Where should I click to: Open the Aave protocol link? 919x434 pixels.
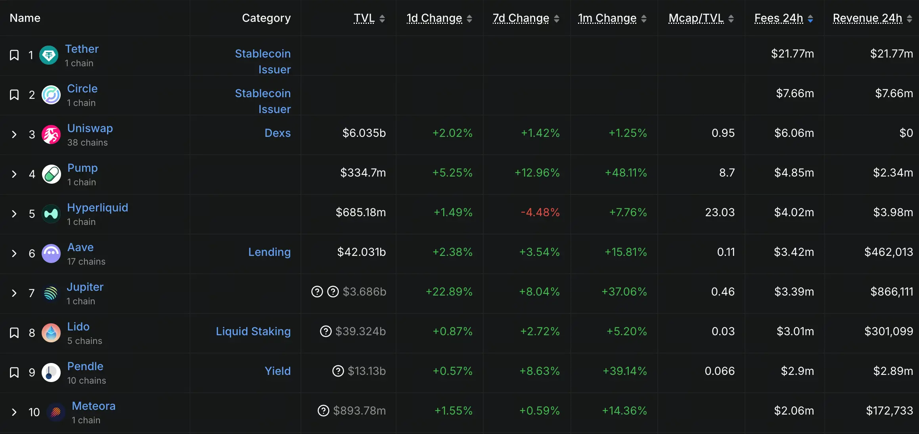coord(80,247)
